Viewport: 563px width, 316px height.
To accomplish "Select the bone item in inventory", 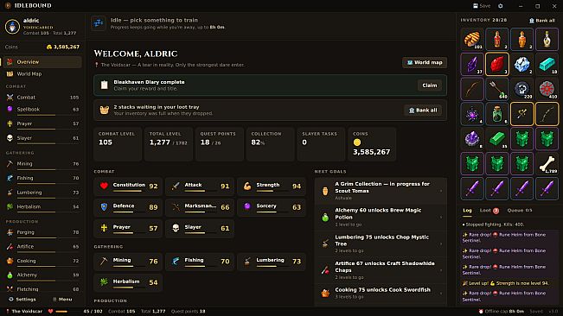I will pyautogui.click(x=547, y=163).
